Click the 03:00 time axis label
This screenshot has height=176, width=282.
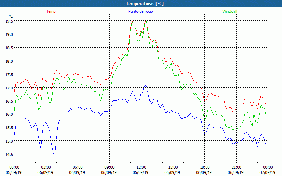(x=46, y=168)
